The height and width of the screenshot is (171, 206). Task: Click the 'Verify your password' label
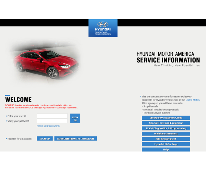[18, 121]
